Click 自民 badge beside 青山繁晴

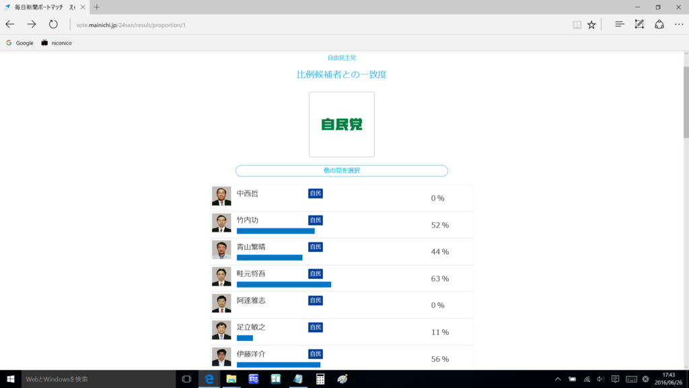(316, 247)
